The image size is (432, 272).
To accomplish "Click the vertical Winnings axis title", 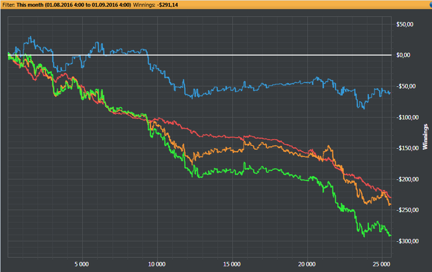I will [425, 137].
